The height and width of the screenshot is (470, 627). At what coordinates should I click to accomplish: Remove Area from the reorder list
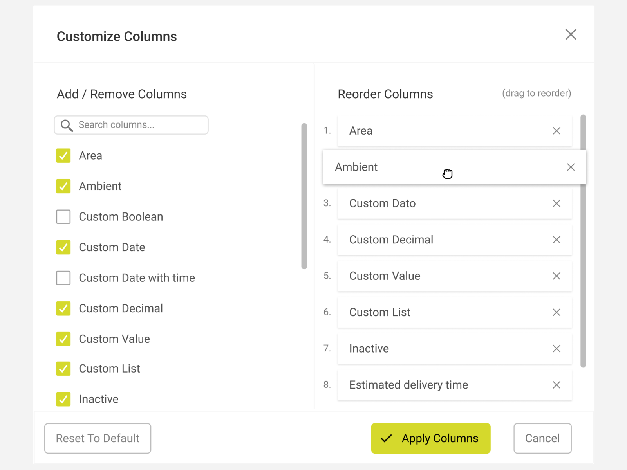[557, 131]
